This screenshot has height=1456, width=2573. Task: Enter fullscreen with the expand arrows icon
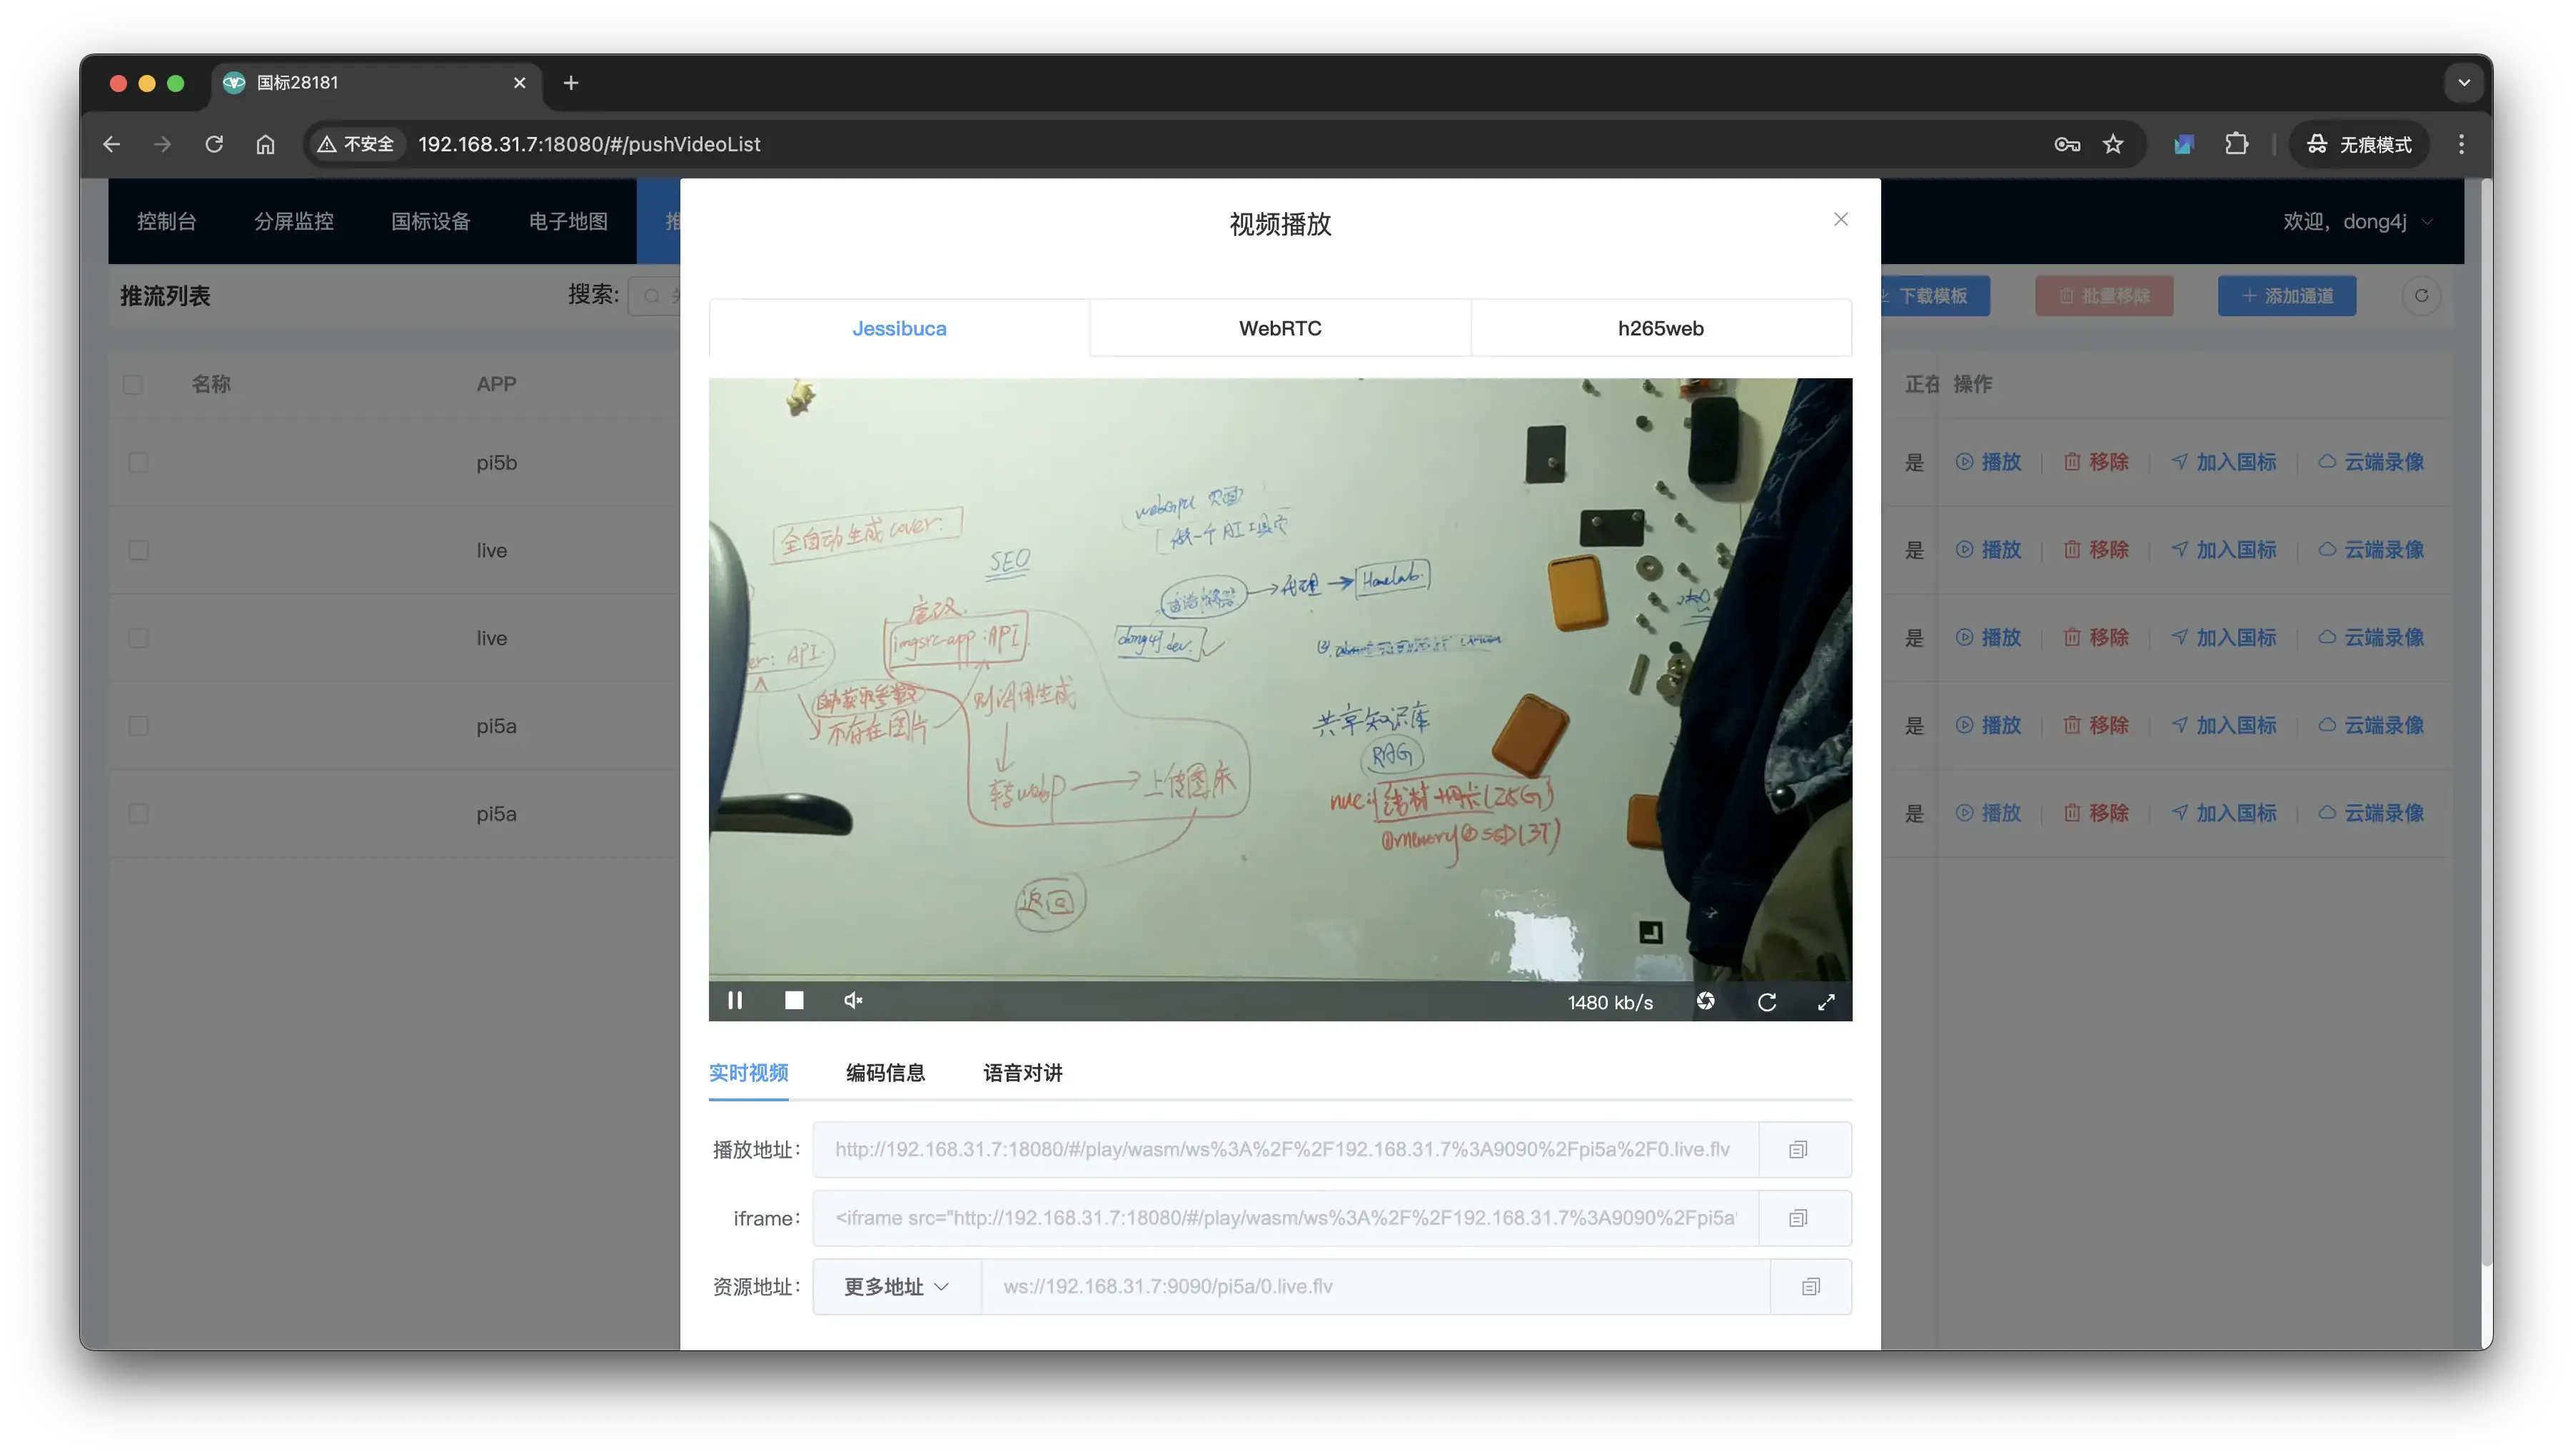coord(1826,1002)
